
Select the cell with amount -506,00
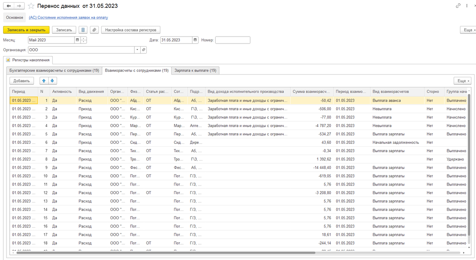coord(312,109)
